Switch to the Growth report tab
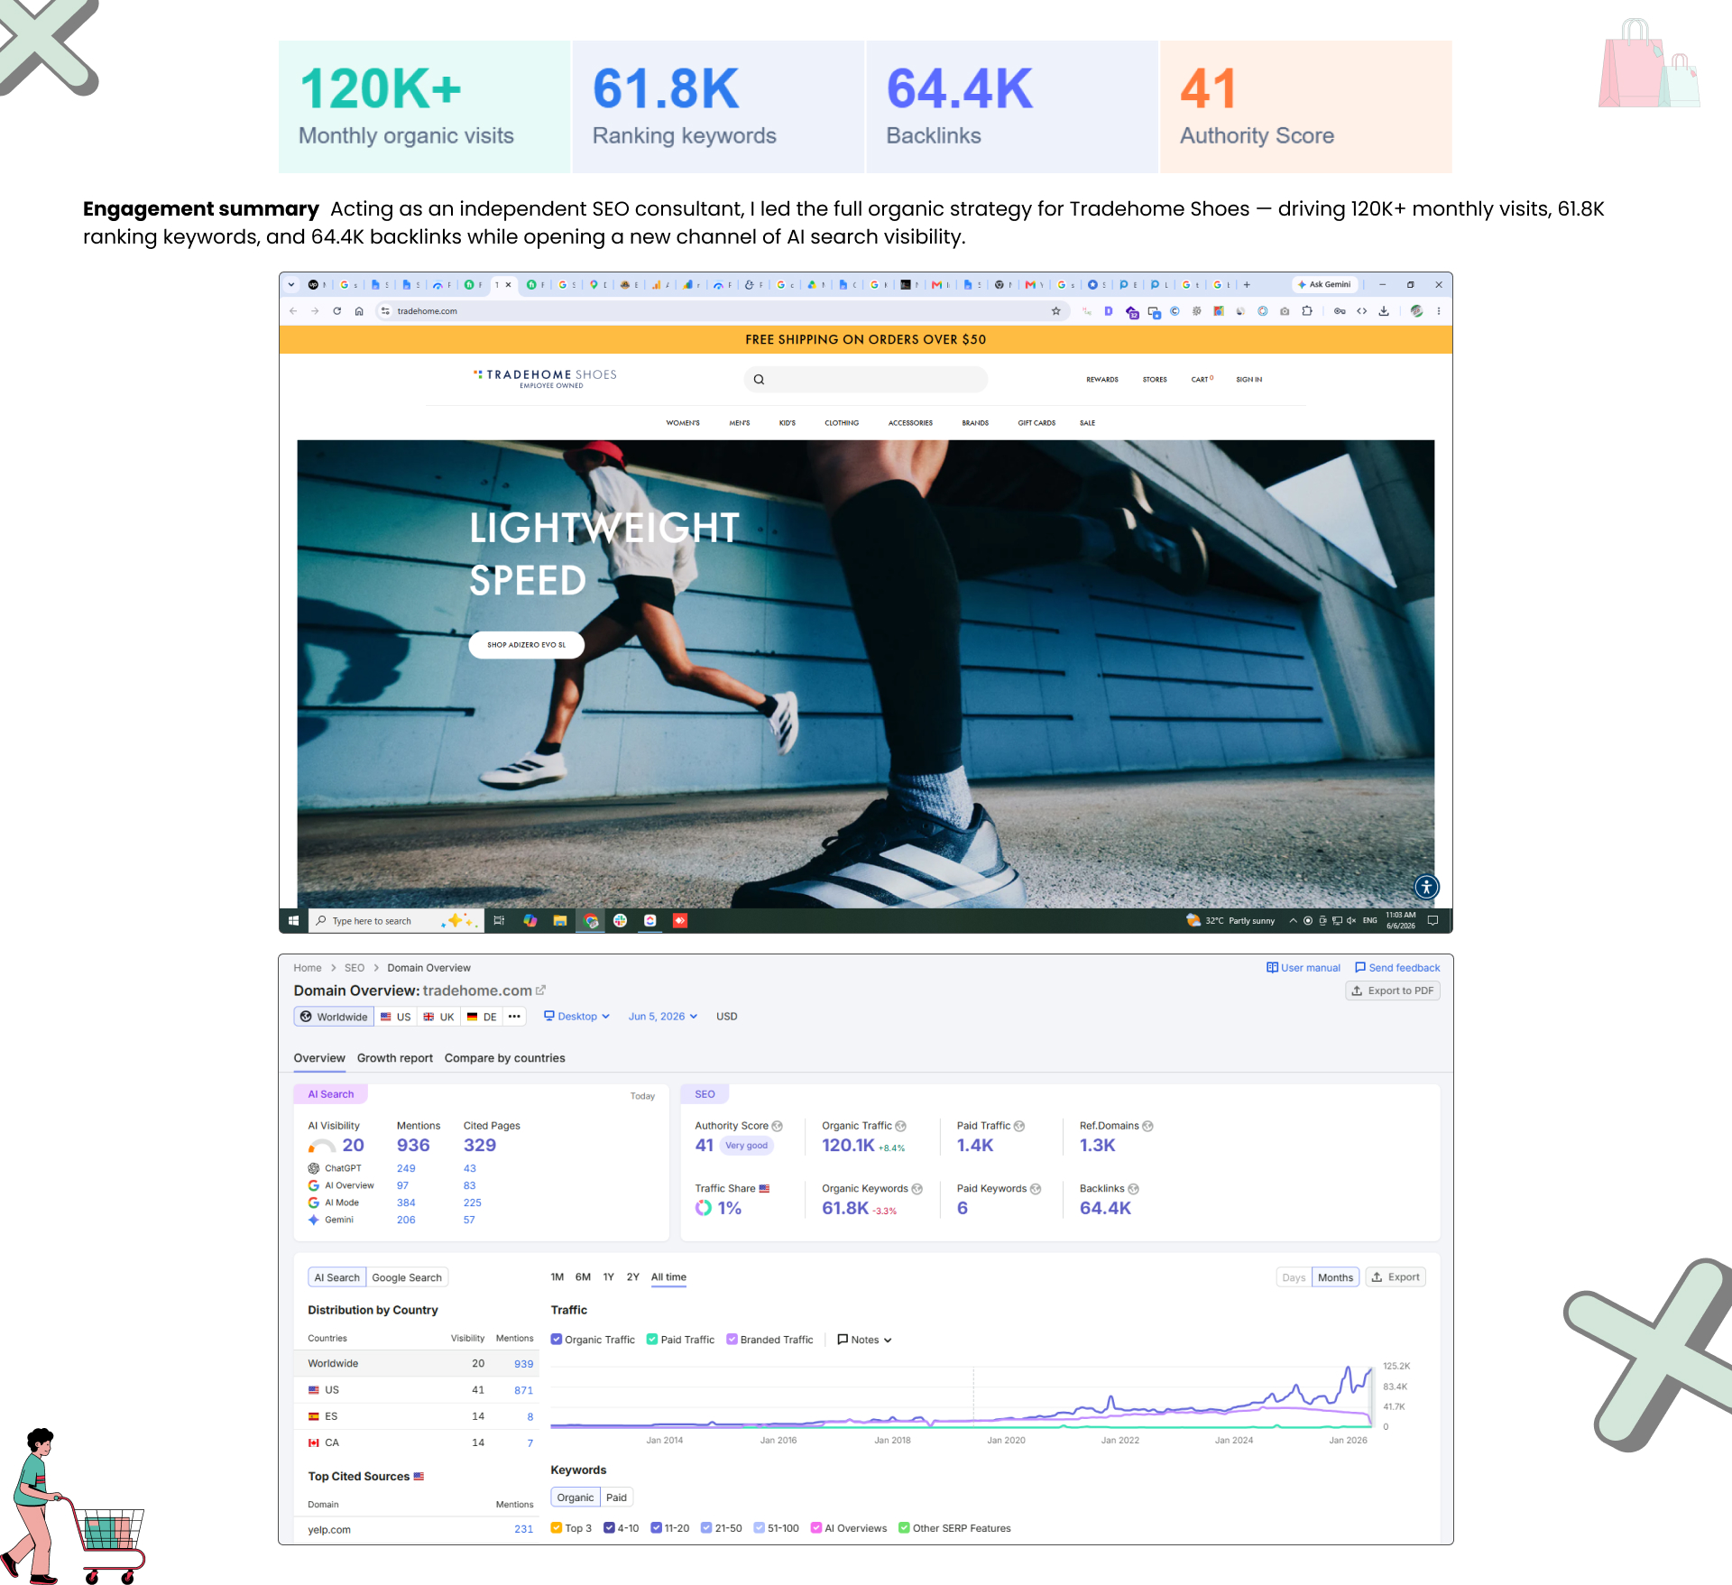 [394, 1058]
